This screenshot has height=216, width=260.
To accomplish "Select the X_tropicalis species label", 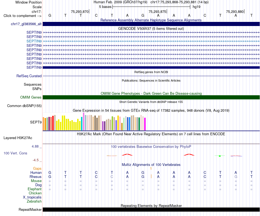I will click(32, 197).
